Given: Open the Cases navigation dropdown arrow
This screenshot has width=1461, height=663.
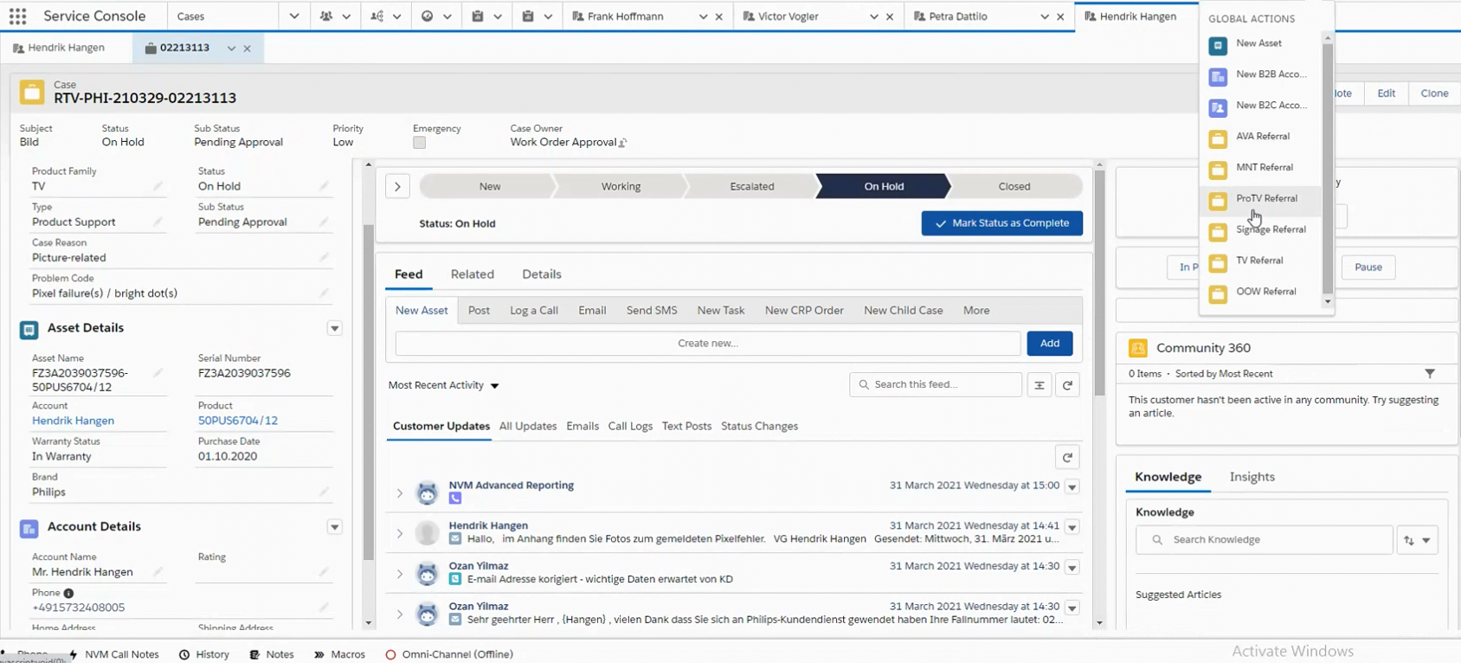Looking at the screenshot, I should [294, 16].
